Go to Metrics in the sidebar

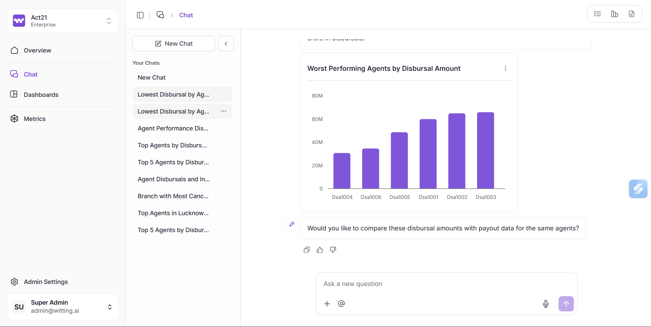35,119
